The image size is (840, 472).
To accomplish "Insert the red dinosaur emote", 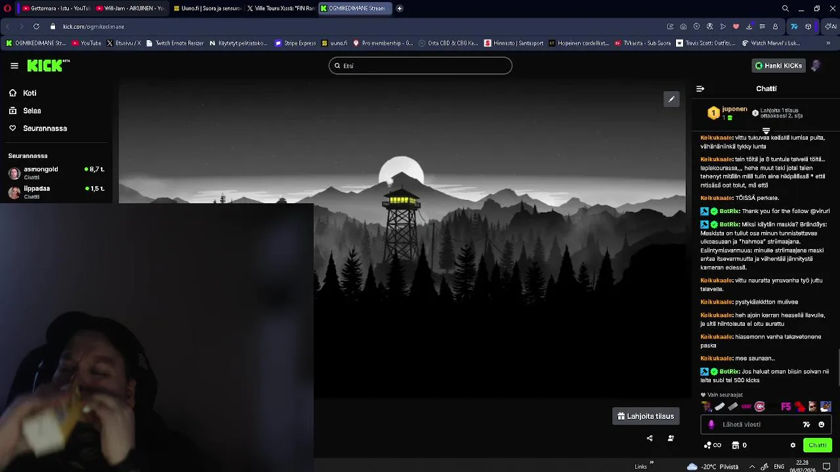I will (799, 406).
